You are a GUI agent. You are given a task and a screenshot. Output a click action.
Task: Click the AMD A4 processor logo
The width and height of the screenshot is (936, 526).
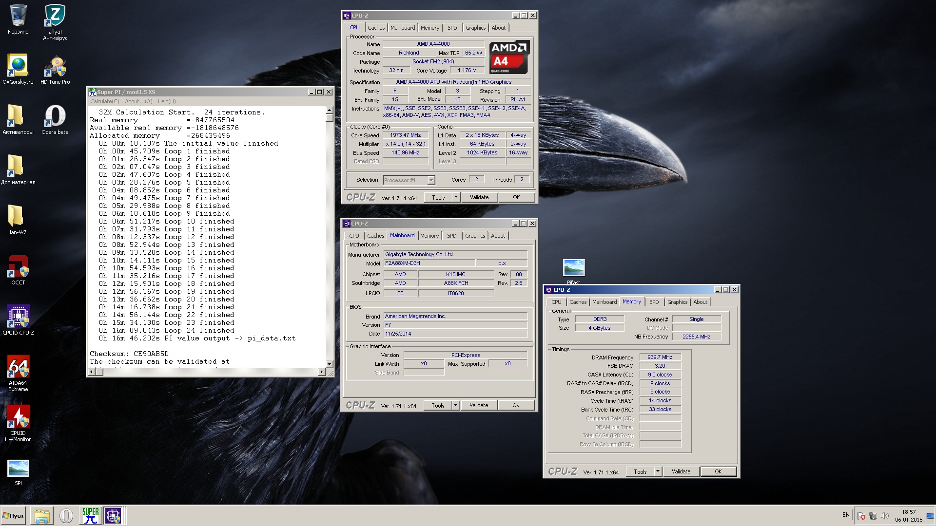[x=509, y=57]
